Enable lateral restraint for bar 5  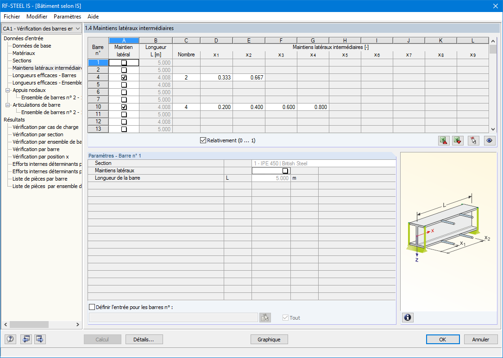click(124, 85)
